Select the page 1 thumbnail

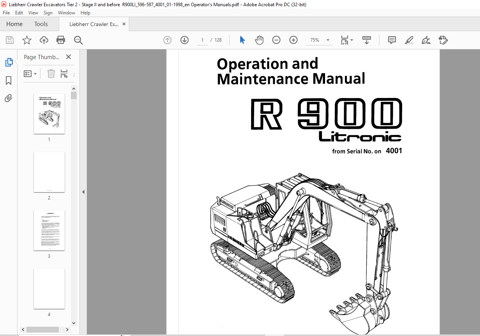point(49,114)
